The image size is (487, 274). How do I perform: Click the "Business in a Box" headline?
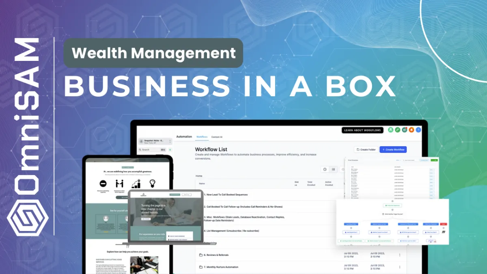coord(230,86)
